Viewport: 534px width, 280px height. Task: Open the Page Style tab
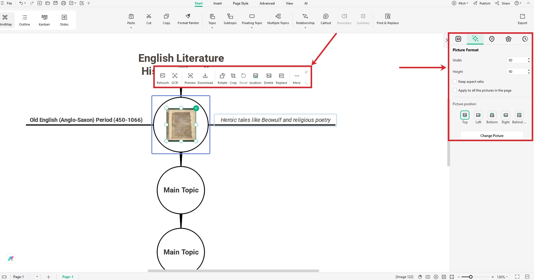click(x=241, y=3)
